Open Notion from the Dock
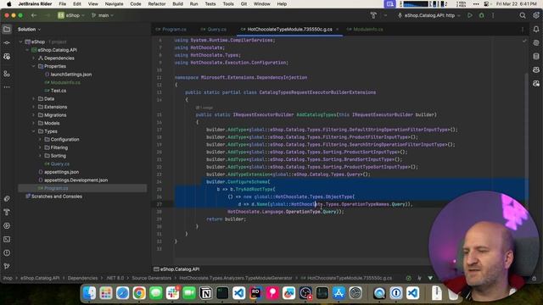Screen dimensions: 543x305 pyautogui.click(x=205, y=293)
